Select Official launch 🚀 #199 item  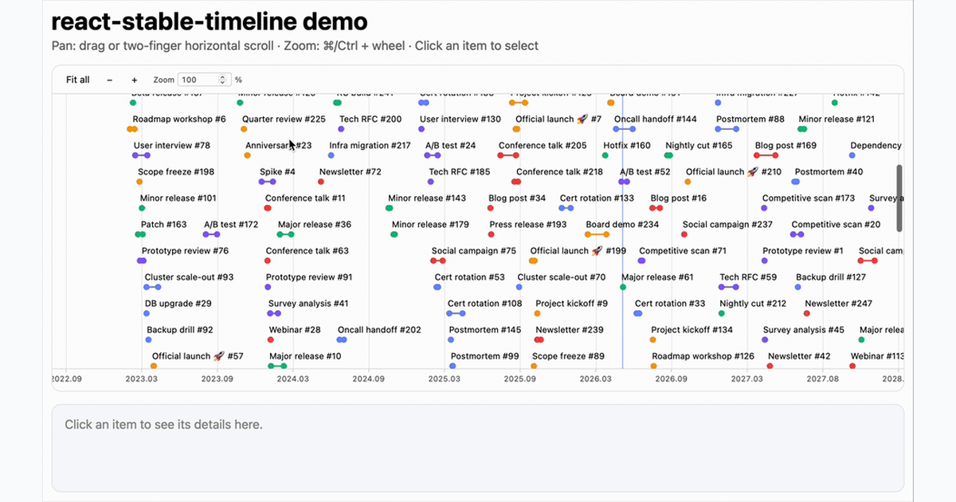pyautogui.click(x=578, y=250)
